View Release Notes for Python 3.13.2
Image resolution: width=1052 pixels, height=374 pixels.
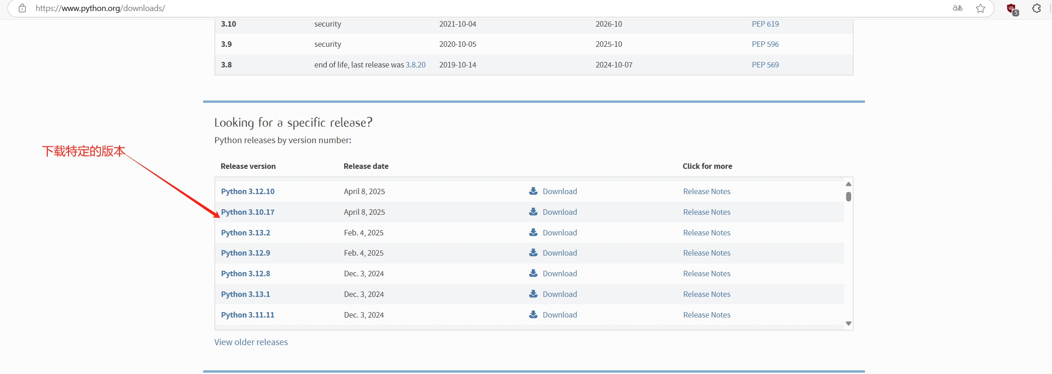707,233
